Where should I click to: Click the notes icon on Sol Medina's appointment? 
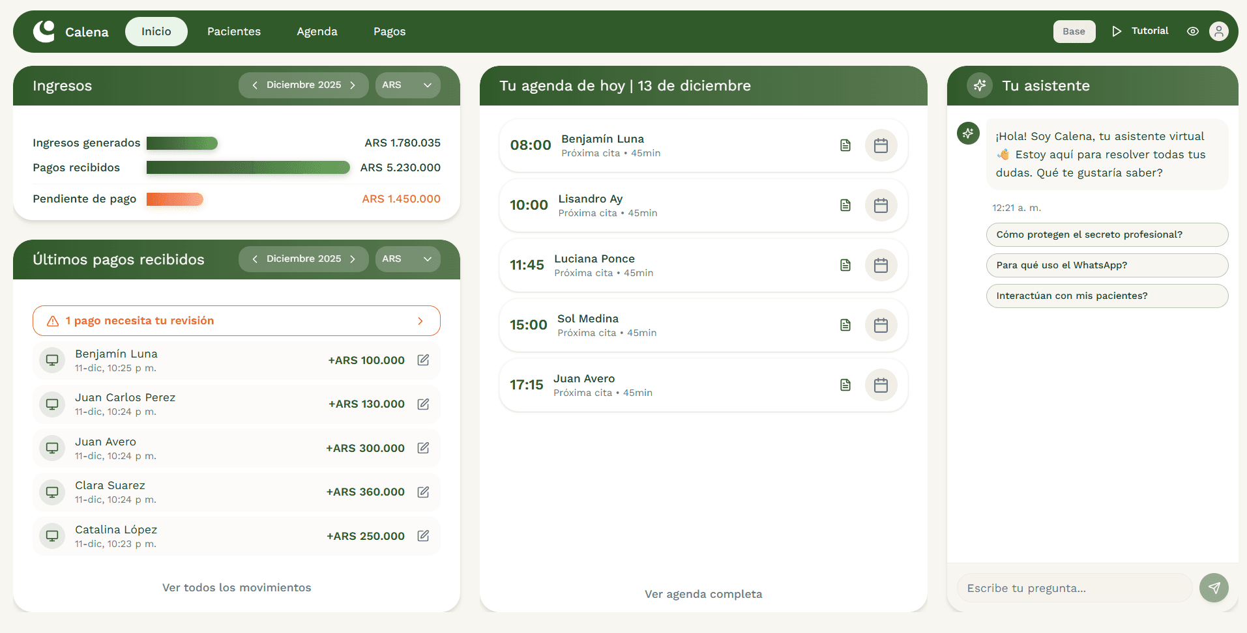(x=845, y=325)
